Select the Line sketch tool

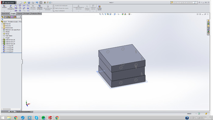(x=16, y=5)
